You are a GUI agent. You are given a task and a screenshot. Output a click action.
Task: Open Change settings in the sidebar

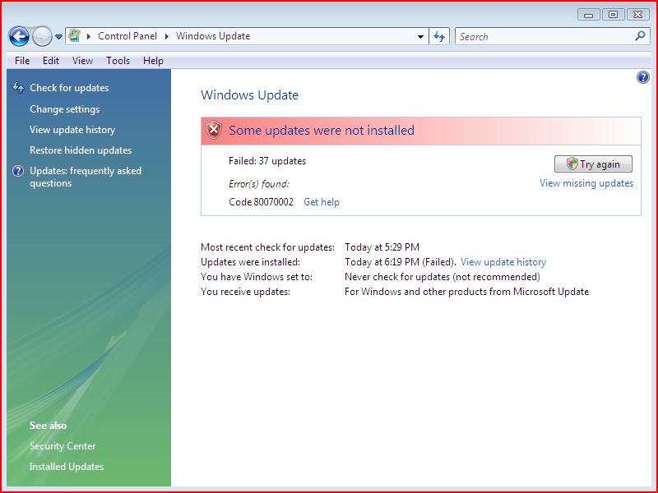click(65, 109)
